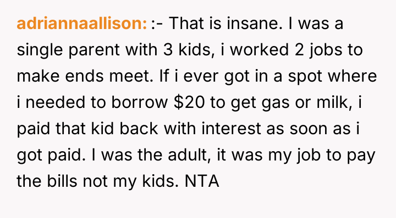Click the ":-" separator after username
Screen dimensions: 396x218
coord(157,24)
